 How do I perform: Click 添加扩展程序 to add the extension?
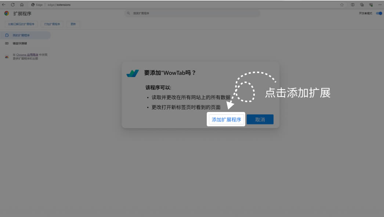pyautogui.click(x=226, y=120)
